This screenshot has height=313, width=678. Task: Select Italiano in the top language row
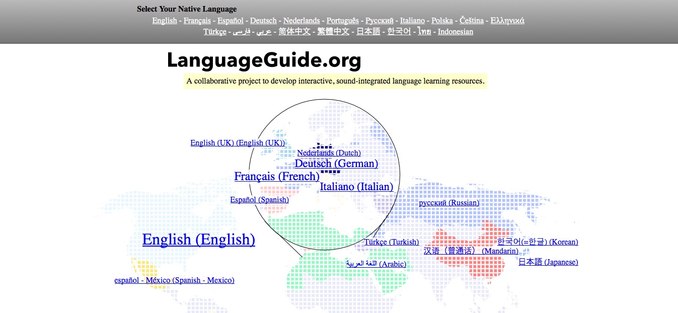tap(413, 20)
